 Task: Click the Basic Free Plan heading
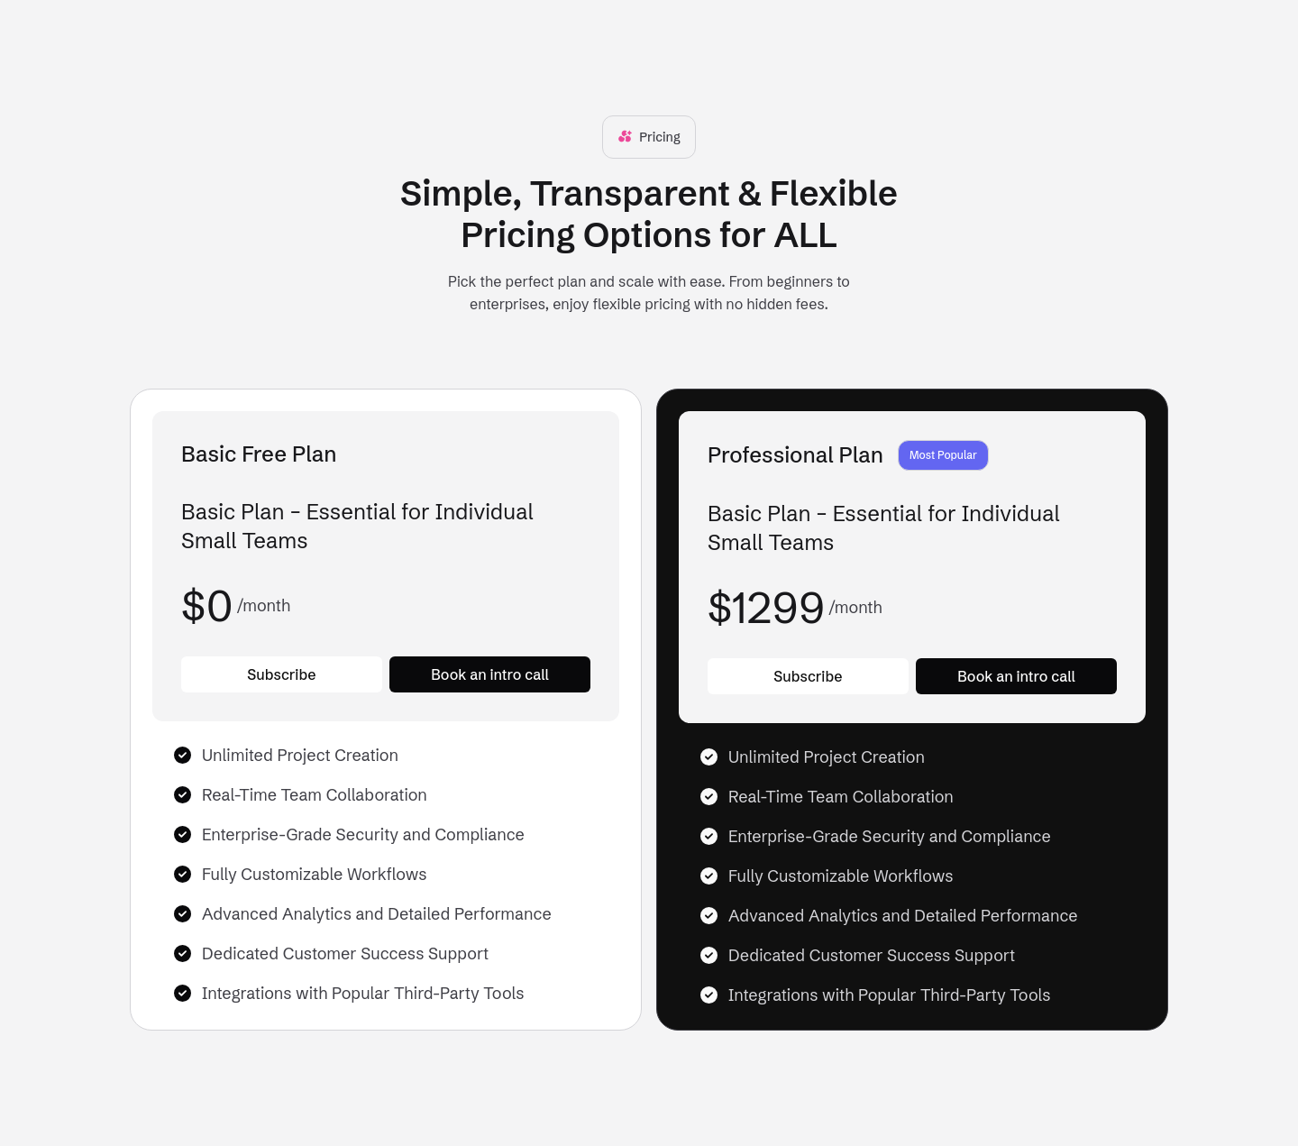coord(259,454)
